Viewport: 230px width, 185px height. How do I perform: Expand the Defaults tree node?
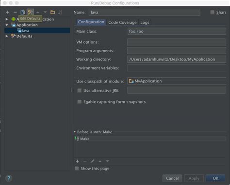pyautogui.click(x=7, y=36)
